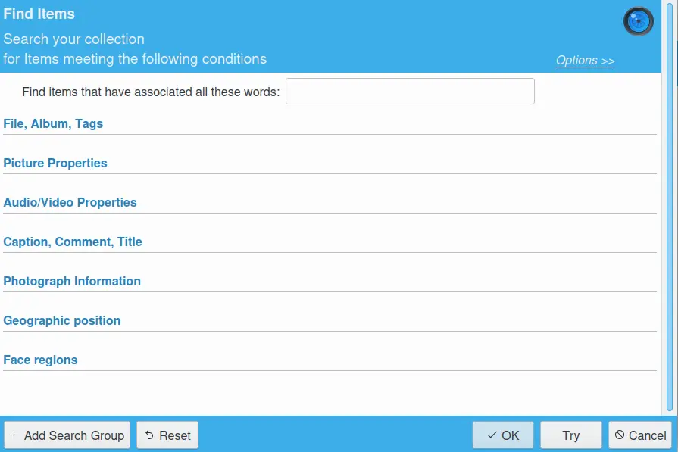Screen dimensions: 678x452
Task: Expand the Caption, Comment, Title section
Action: coord(73,242)
